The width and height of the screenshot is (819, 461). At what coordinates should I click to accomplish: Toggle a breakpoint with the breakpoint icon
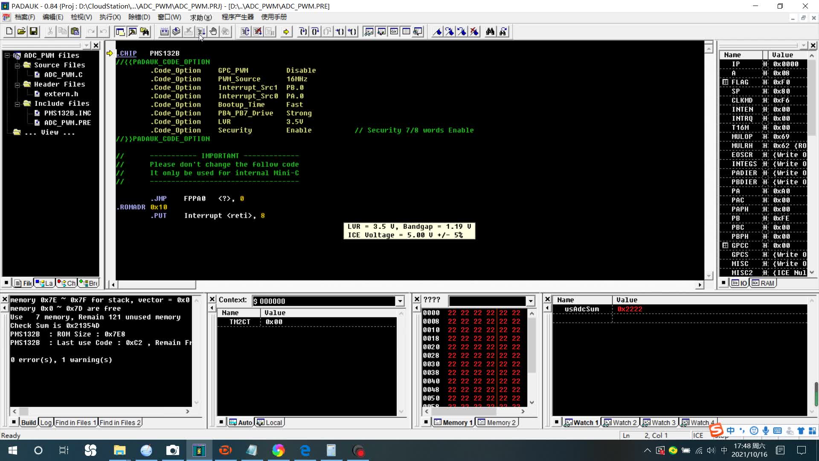tap(437, 31)
